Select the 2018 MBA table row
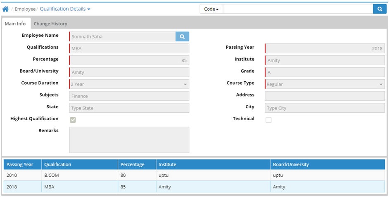The width and height of the screenshot is (389, 197). [x=194, y=187]
